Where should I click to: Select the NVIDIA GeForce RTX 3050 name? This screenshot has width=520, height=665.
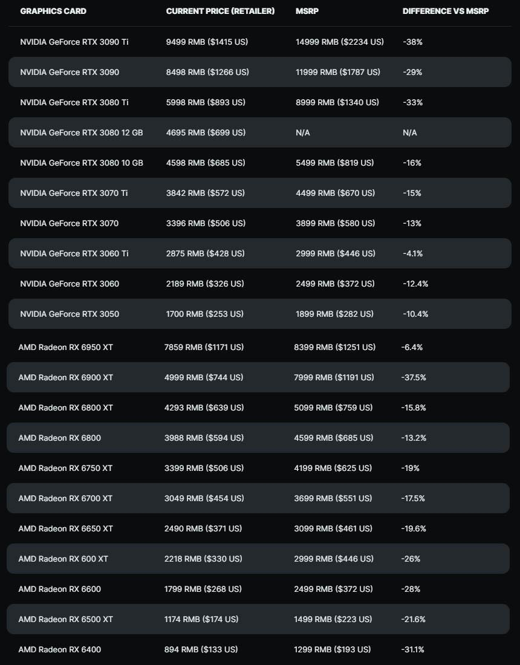(x=70, y=314)
